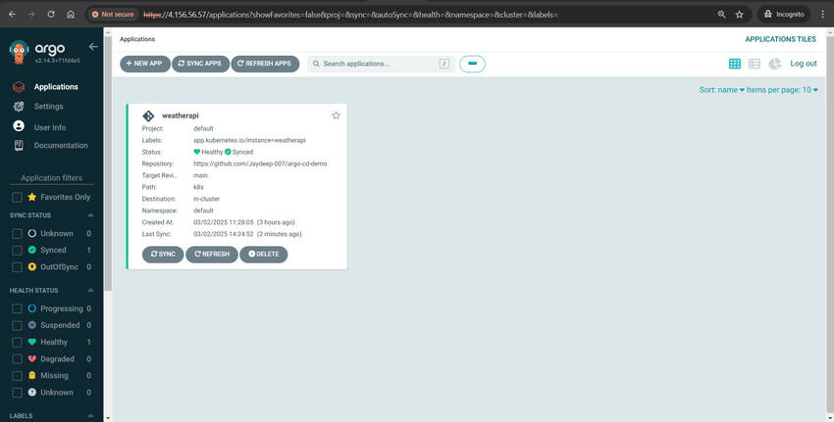Click the slash shortcut badge in search
834x422 pixels.
click(x=444, y=64)
